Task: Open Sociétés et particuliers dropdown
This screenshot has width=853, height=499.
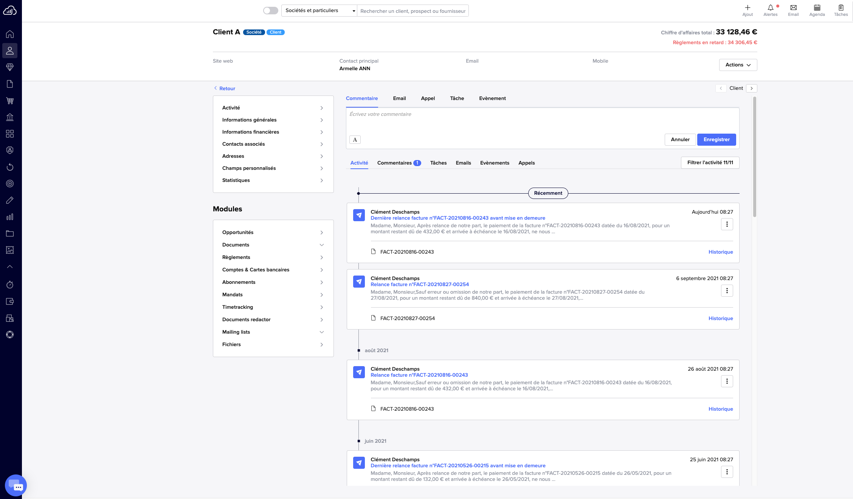Action: point(319,11)
